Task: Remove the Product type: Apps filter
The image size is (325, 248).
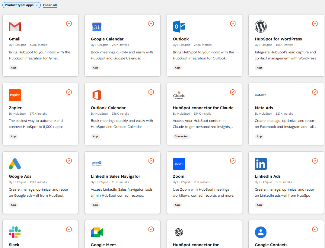Action: click(37, 5)
